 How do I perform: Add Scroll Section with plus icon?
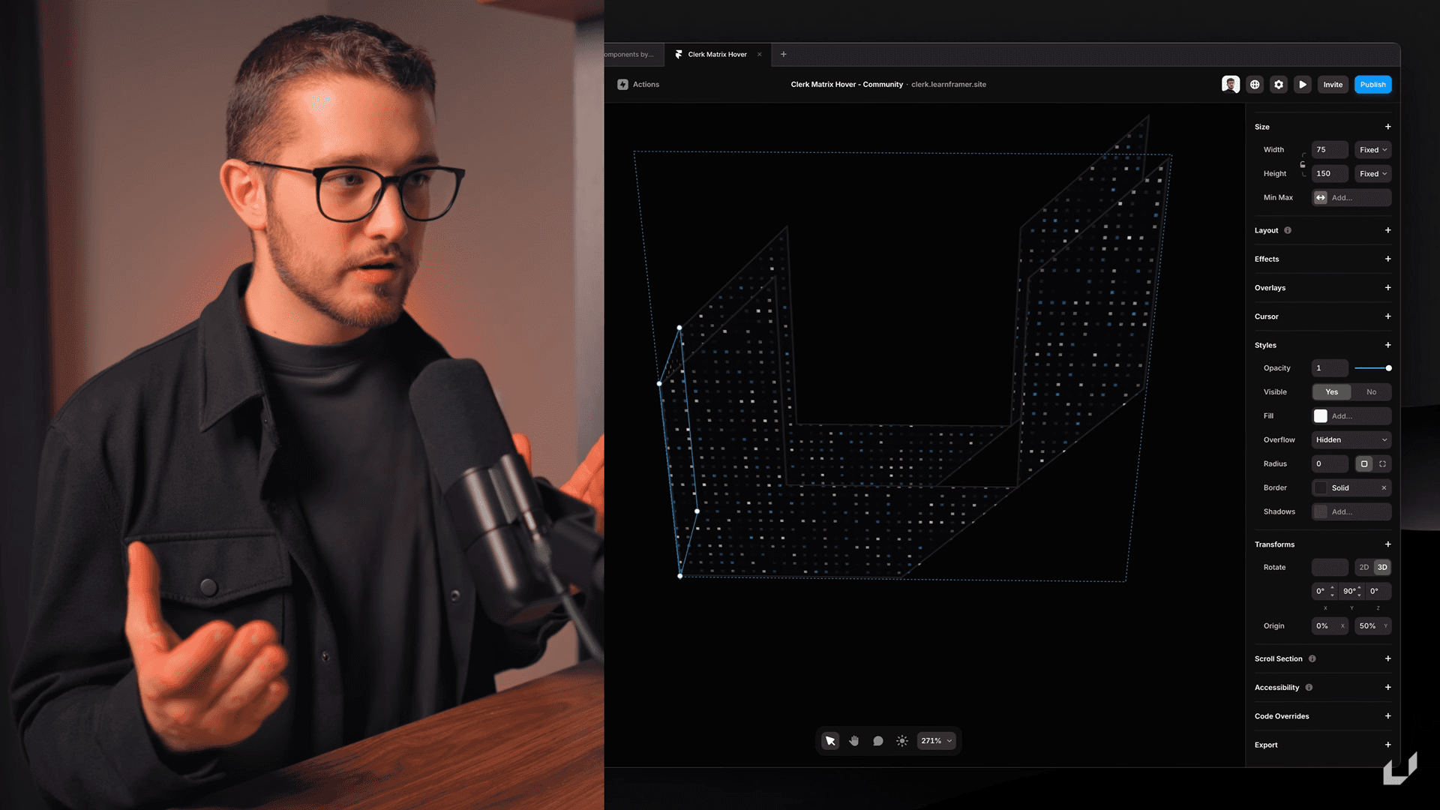pos(1387,658)
